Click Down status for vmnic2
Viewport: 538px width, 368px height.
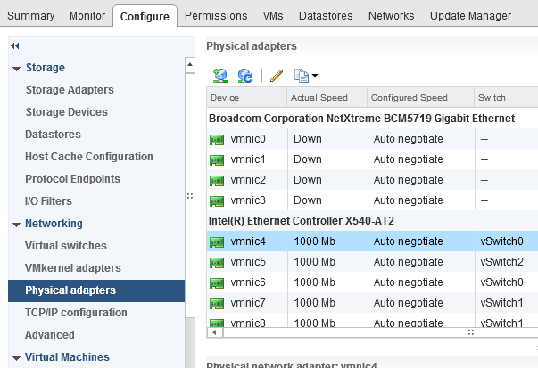308,180
